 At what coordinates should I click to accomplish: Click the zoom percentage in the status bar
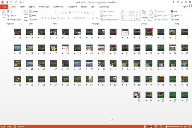pyautogui.click(x=185, y=126)
